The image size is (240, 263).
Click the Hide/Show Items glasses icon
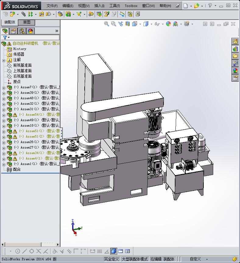[157, 24]
